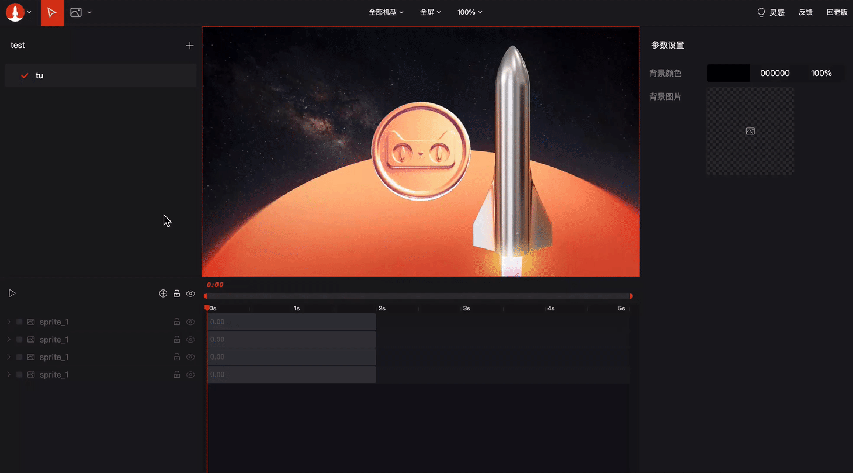
Task: Click image type icon of topmost sprite_1
Action: pos(31,322)
